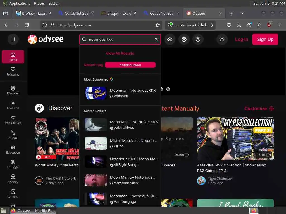This screenshot has height=214, width=286.
Task: Open Places system menu
Action: coord(39,3)
